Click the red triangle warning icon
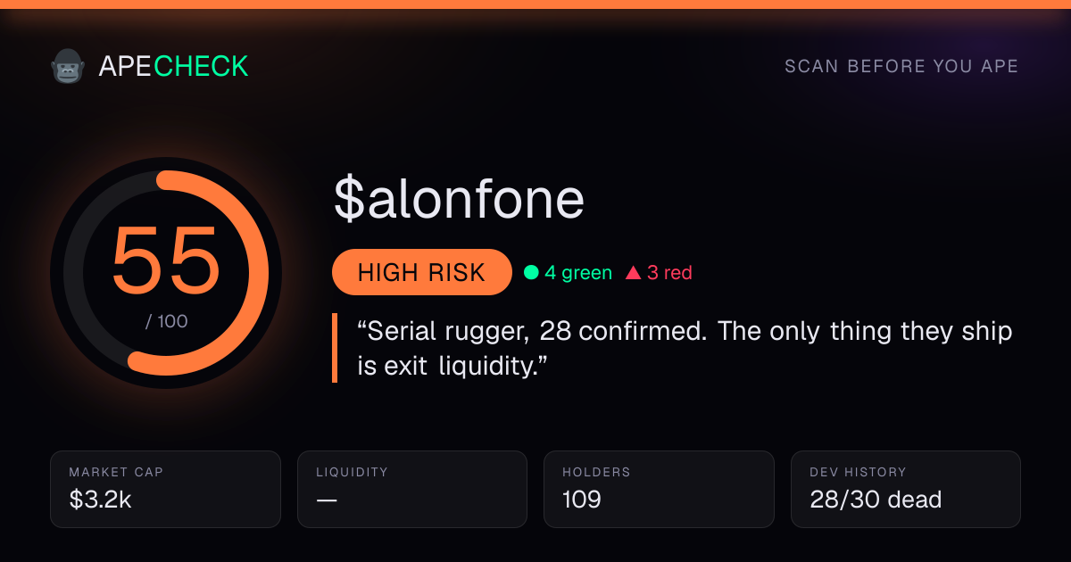The image size is (1071, 562). [x=634, y=273]
